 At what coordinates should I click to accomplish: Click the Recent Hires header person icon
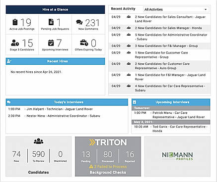[x=9, y=61]
